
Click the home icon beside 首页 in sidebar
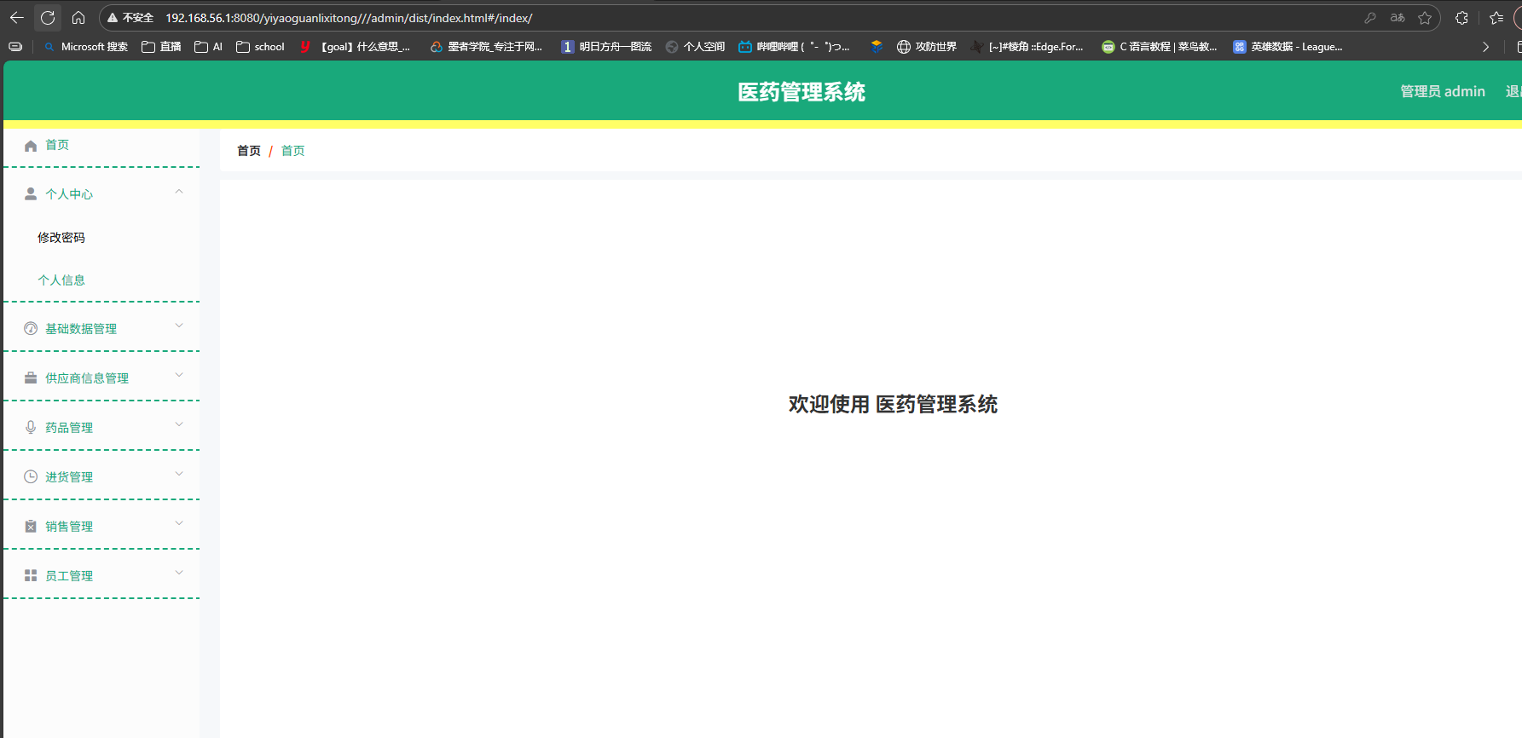[31, 146]
